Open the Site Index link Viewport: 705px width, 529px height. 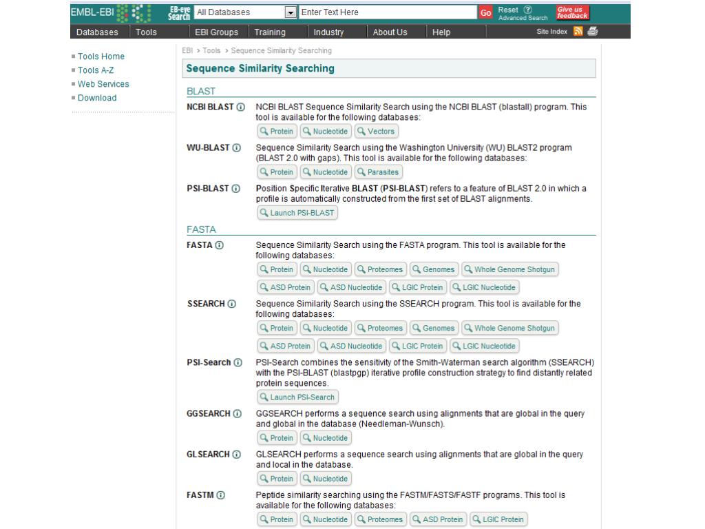point(551,32)
